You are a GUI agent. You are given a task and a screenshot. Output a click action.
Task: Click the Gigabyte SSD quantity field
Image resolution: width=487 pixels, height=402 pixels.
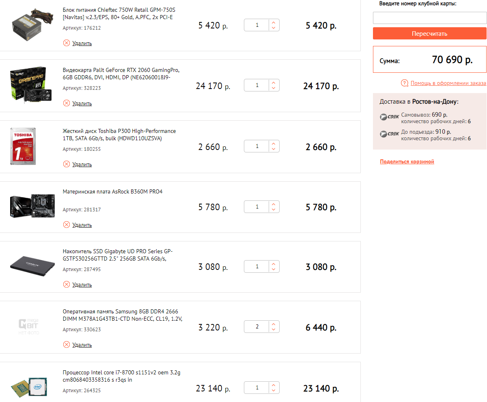tap(257, 267)
